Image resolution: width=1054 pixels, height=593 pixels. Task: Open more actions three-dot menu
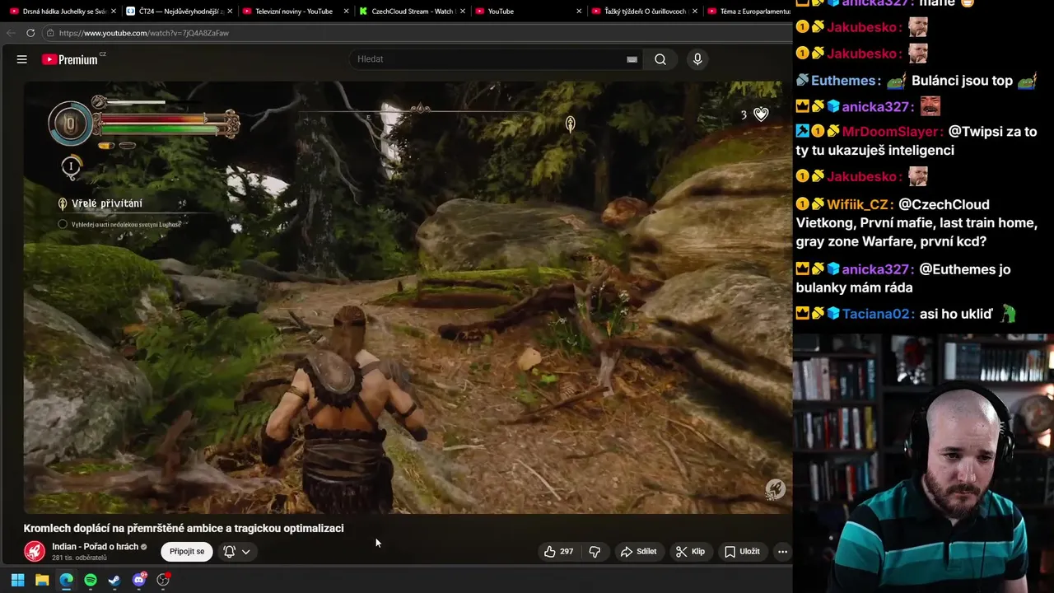coord(782,552)
